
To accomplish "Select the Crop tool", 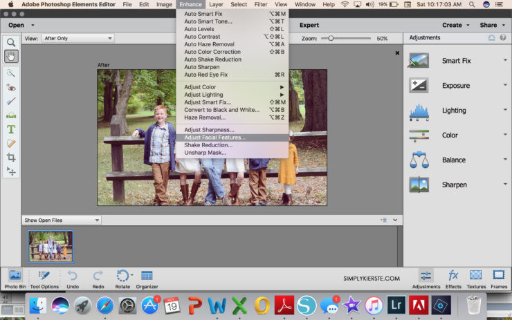I will pos(11,157).
